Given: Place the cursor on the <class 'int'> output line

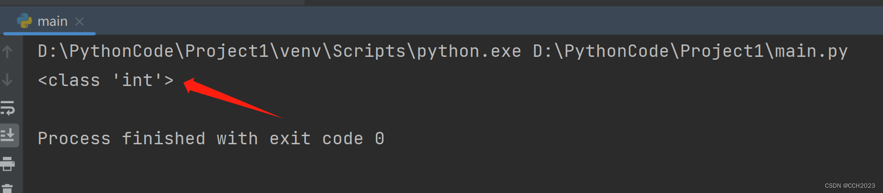Looking at the screenshot, I should click(x=106, y=80).
